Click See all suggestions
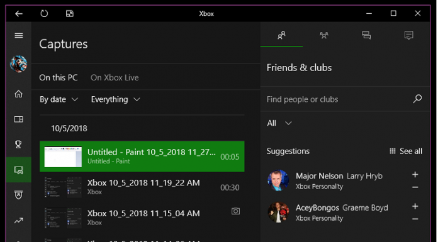This screenshot has height=242, width=438. point(406,151)
